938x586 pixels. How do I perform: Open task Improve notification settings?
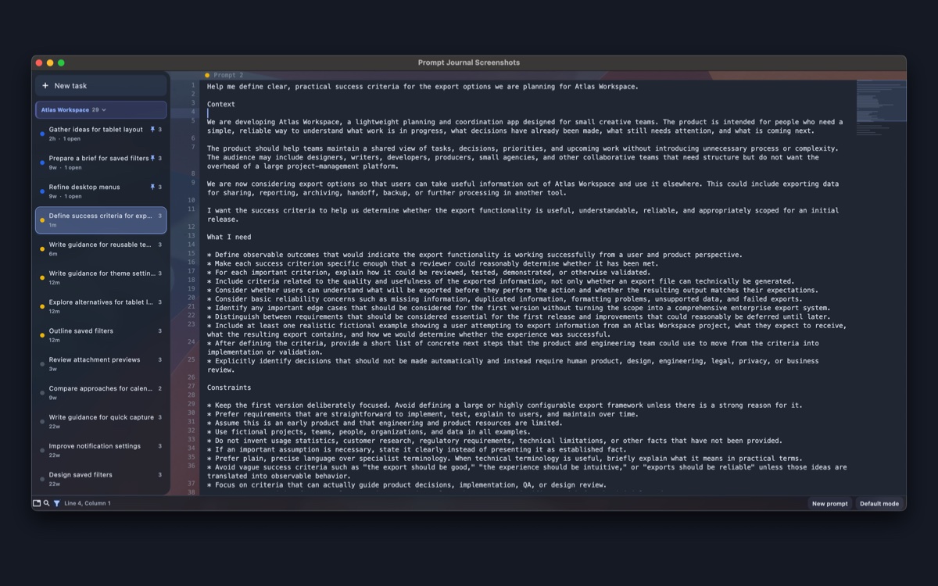[x=101, y=450]
